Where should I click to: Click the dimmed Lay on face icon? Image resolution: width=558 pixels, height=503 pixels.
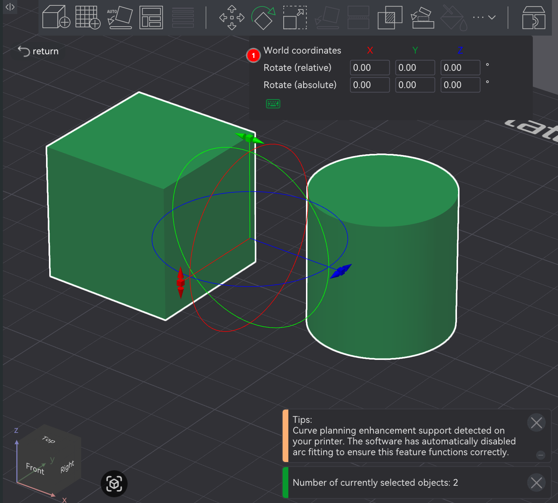tap(327, 17)
